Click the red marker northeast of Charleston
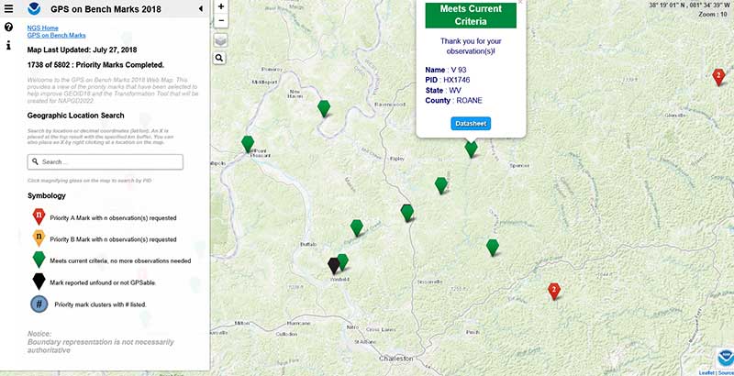This screenshot has height=376, width=734. (553, 291)
